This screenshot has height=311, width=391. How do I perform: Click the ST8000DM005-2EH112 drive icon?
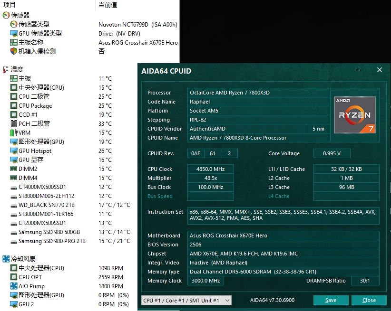coord(14,197)
